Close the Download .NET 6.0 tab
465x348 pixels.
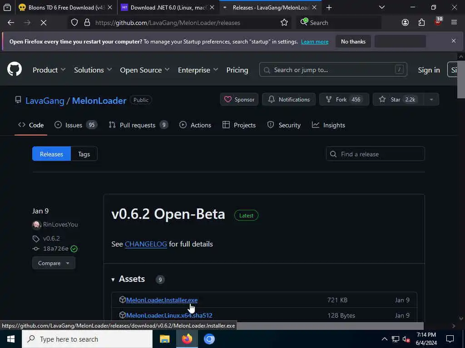pyautogui.click(x=212, y=8)
